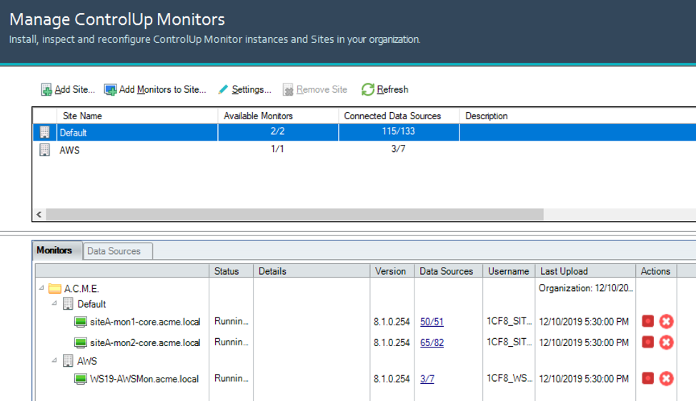Open the 3/7 data sources link
This screenshot has height=401, width=696.
tap(427, 379)
